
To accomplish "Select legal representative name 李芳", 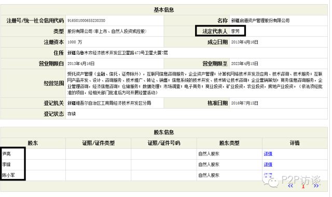I will click(x=235, y=32).
